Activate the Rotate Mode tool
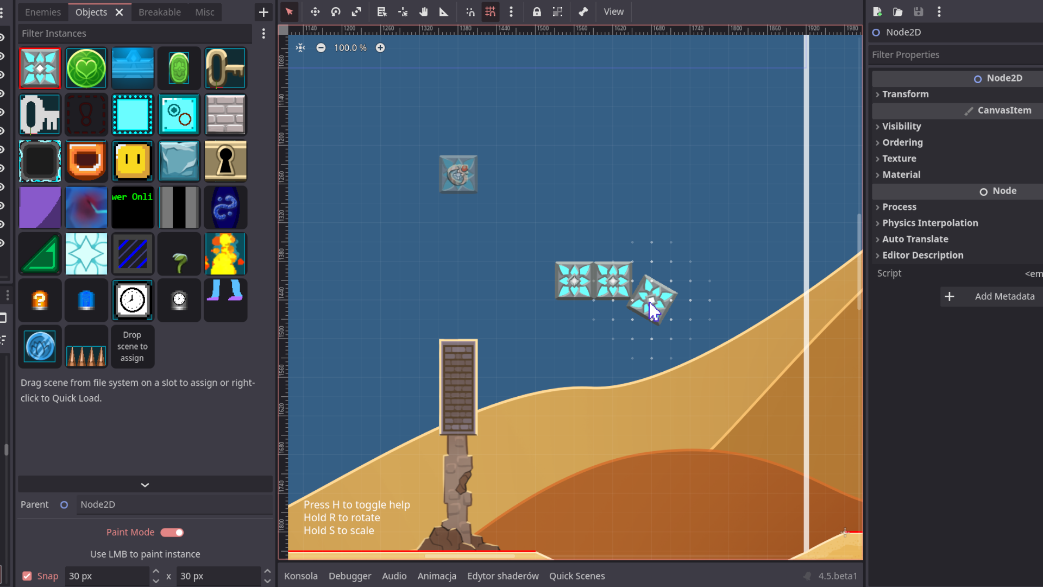This screenshot has height=587, width=1043. point(336,11)
